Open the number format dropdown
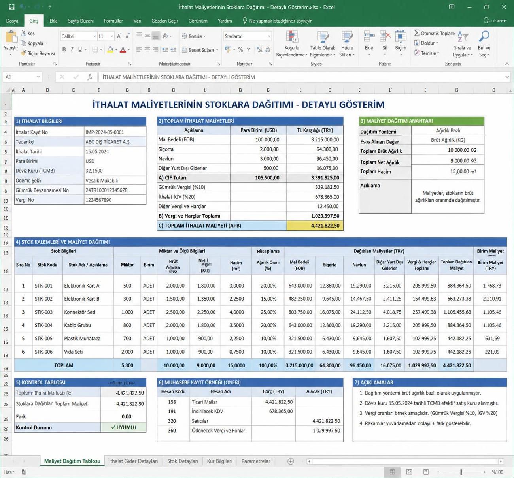The height and width of the screenshot is (478, 514). point(269,36)
